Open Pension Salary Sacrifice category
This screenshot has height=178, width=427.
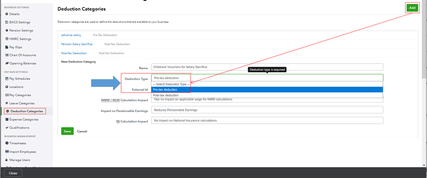[77, 44]
